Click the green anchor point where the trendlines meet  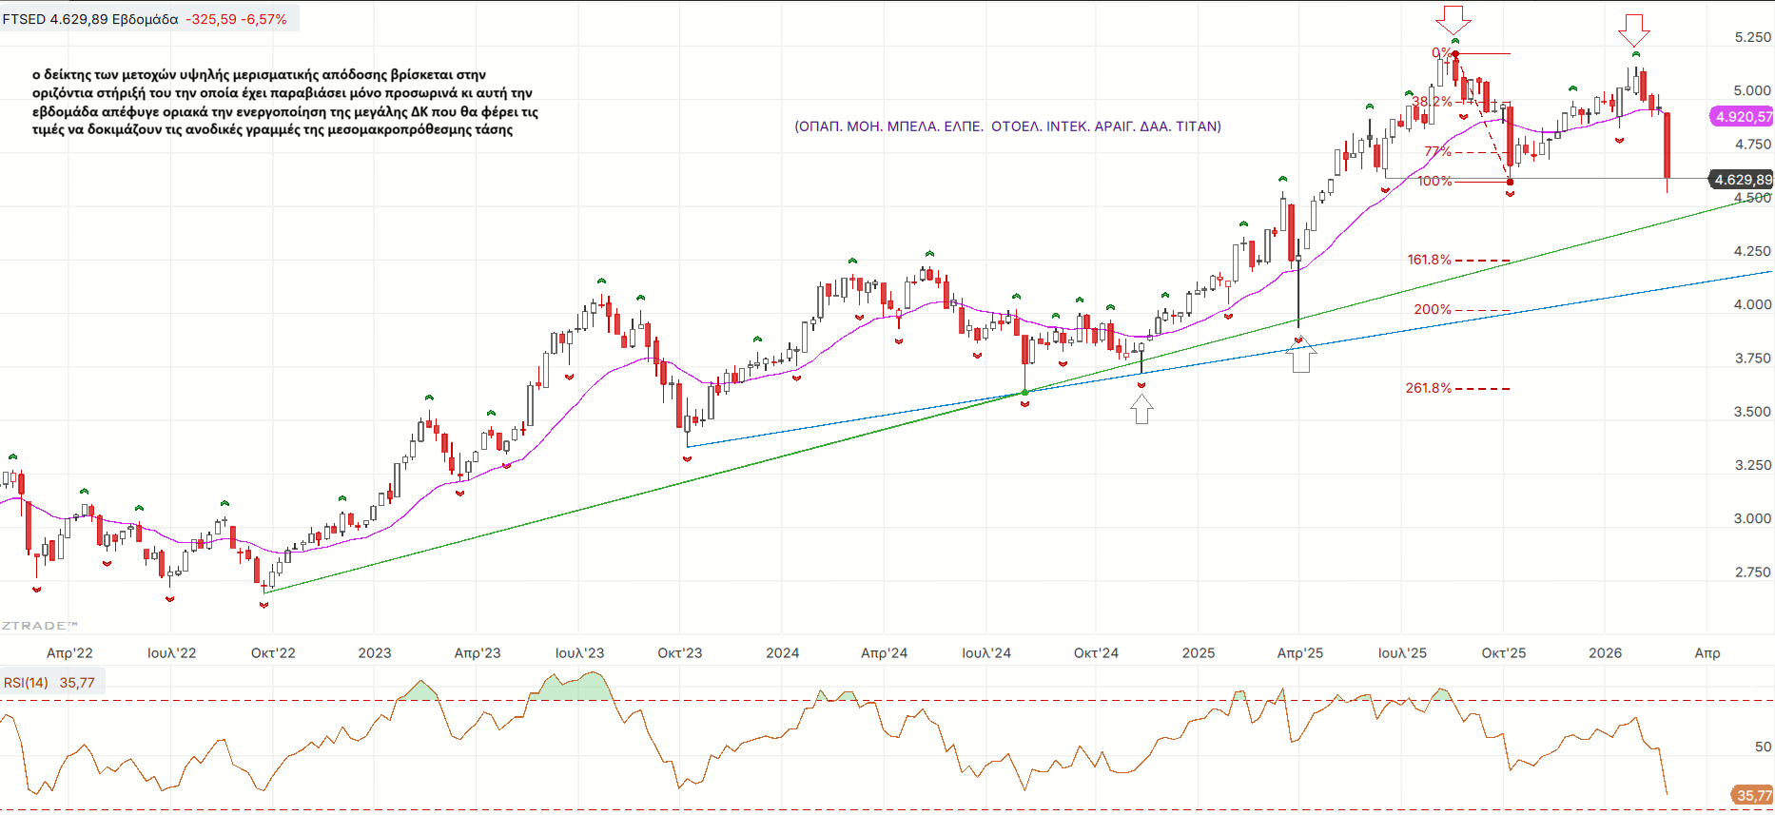(x=1024, y=393)
